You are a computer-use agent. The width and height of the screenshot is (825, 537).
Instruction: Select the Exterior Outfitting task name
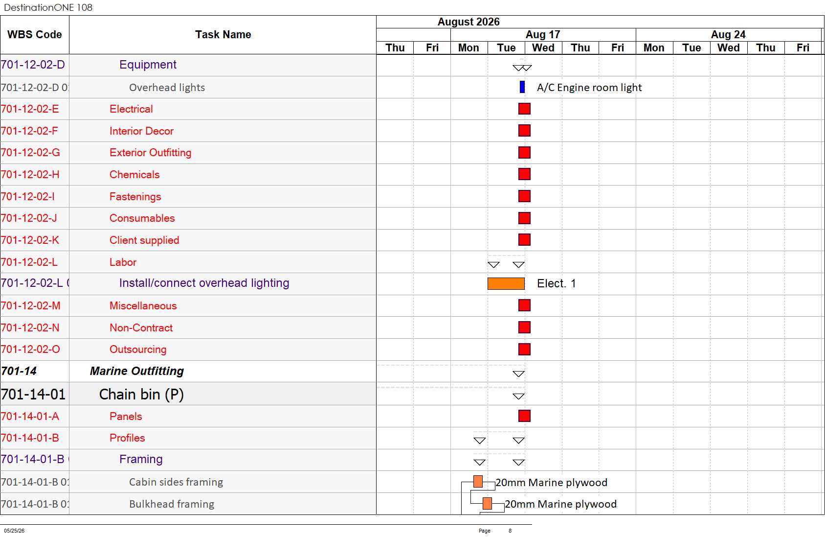tap(150, 153)
